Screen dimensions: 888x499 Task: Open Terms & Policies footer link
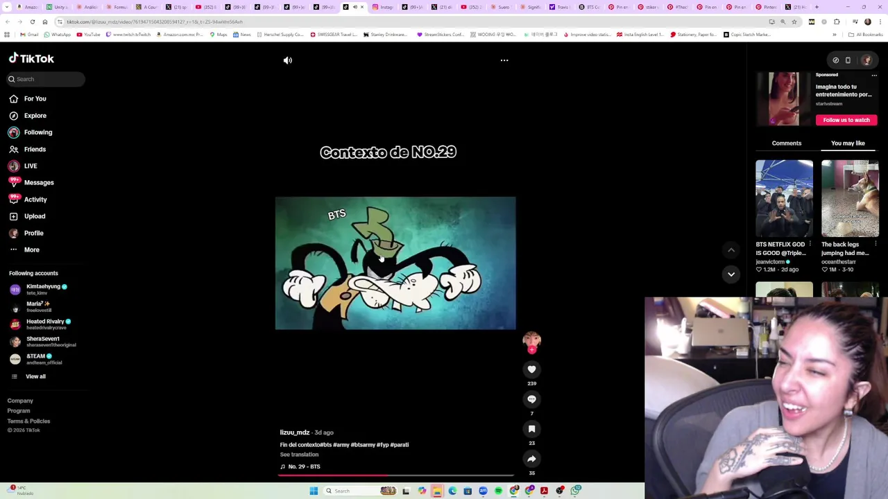point(28,421)
